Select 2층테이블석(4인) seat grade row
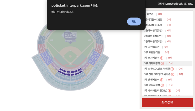Image resolution: width=195 pixels, height=111 pixels. click(x=153, y=42)
